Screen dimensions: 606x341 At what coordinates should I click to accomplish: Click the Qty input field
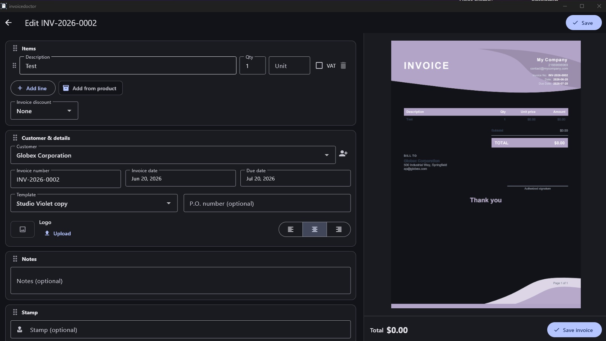[252, 65]
